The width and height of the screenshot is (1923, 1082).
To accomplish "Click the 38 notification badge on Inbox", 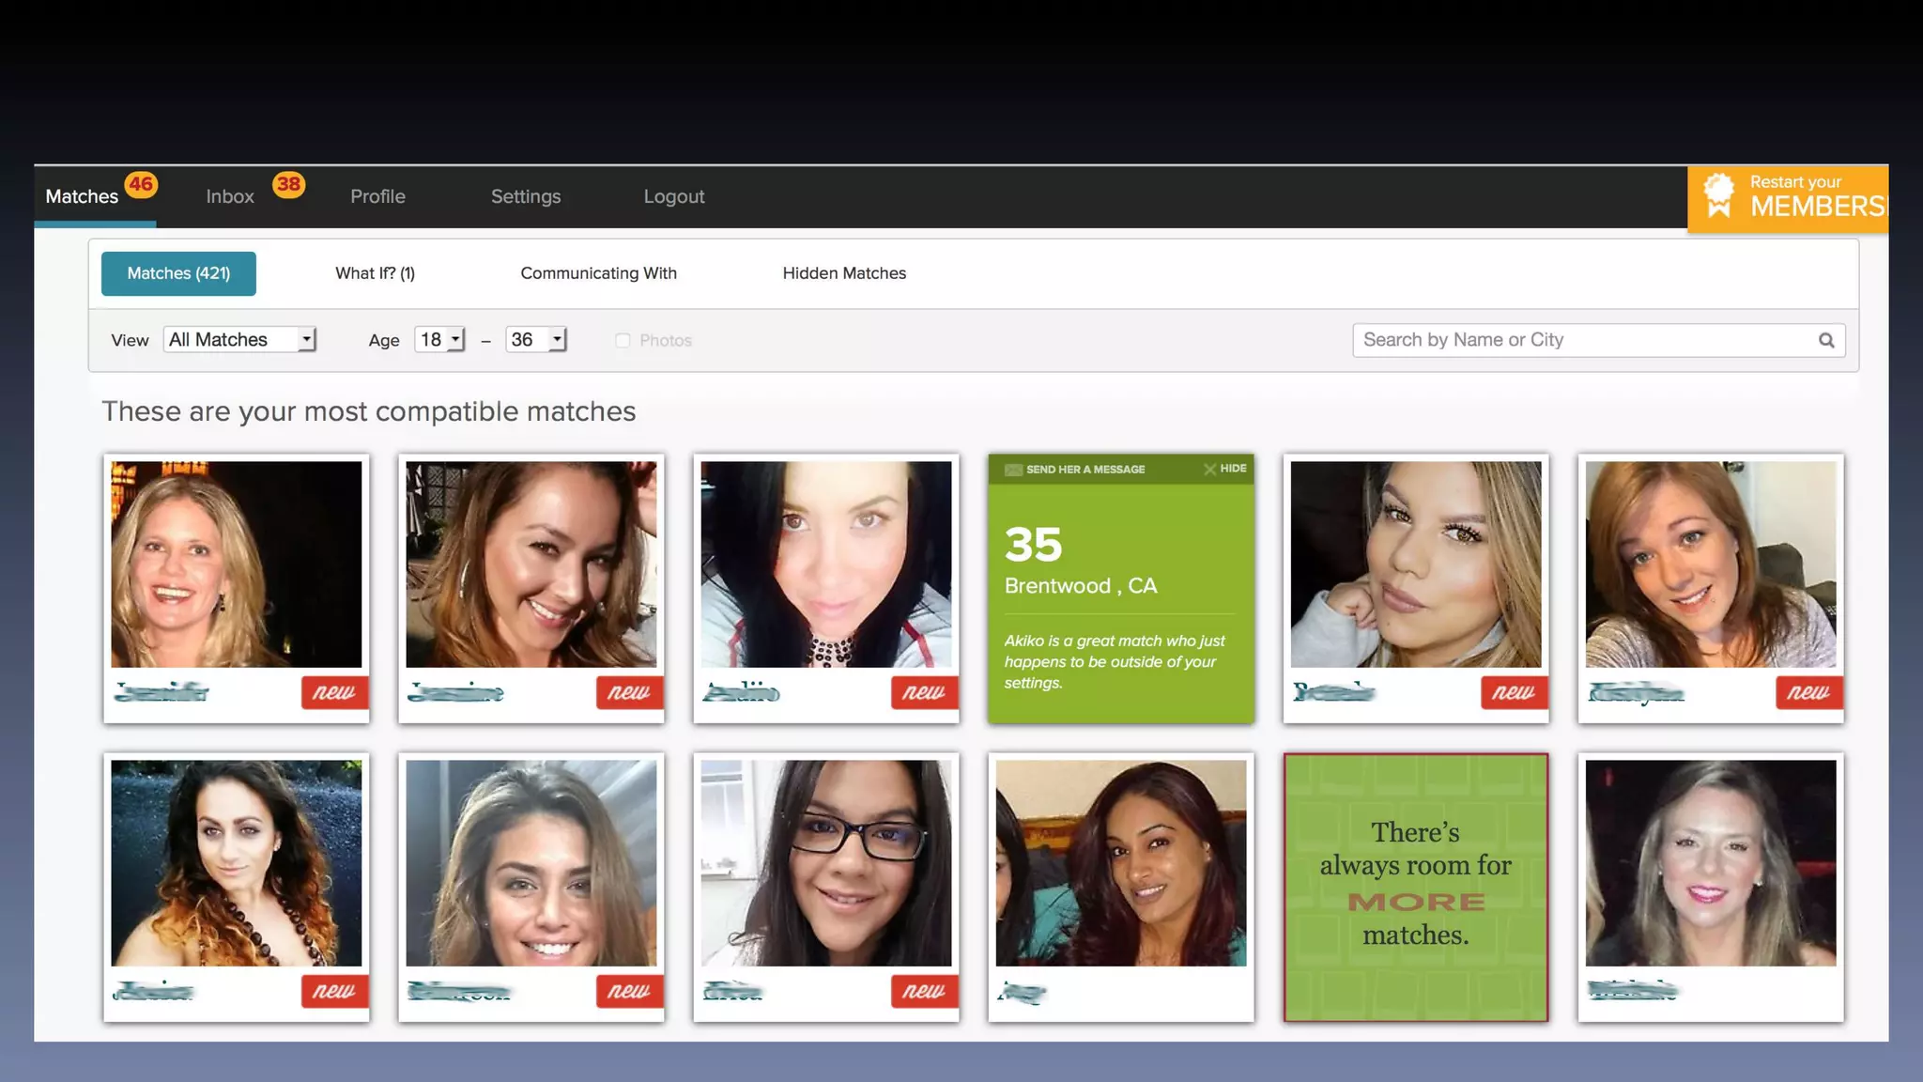I will (288, 184).
